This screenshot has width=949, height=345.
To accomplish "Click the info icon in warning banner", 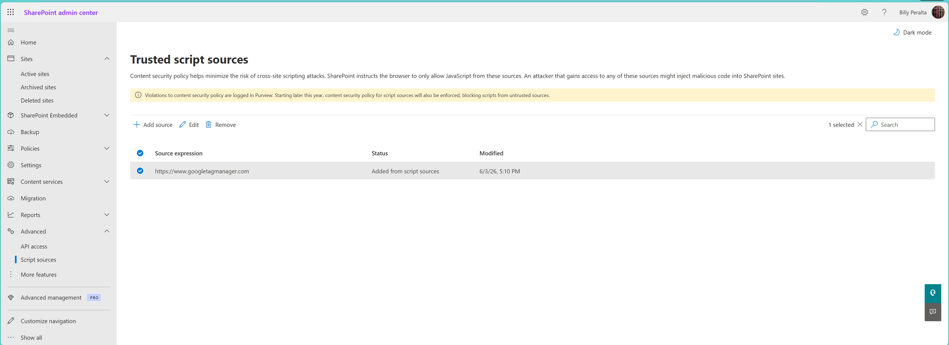I will coord(138,95).
